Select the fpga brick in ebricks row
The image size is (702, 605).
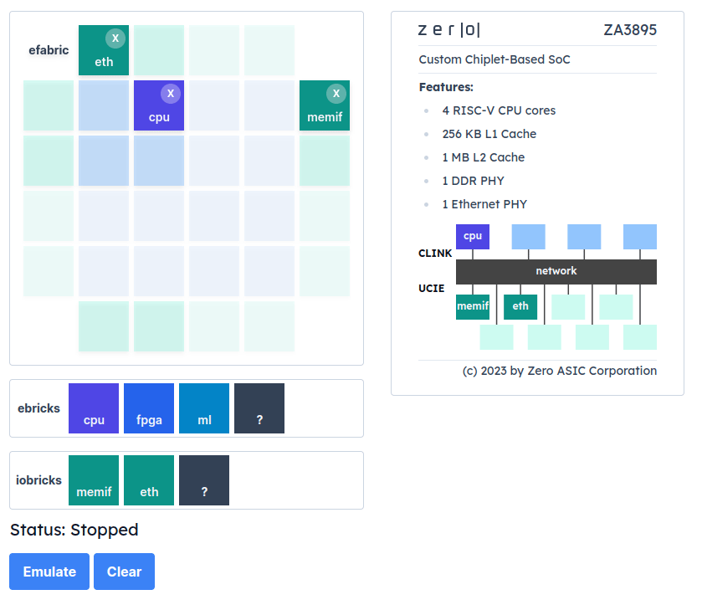pyautogui.click(x=148, y=408)
